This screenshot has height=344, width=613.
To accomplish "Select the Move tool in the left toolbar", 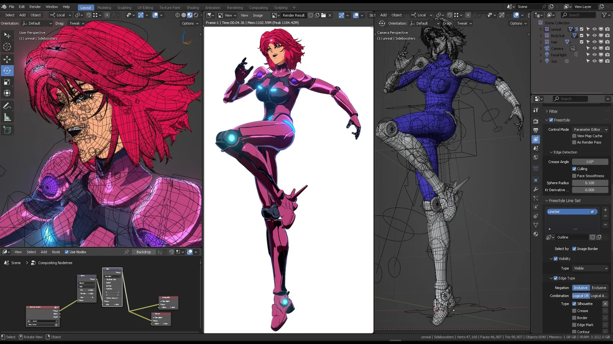I will tap(8, 59).
